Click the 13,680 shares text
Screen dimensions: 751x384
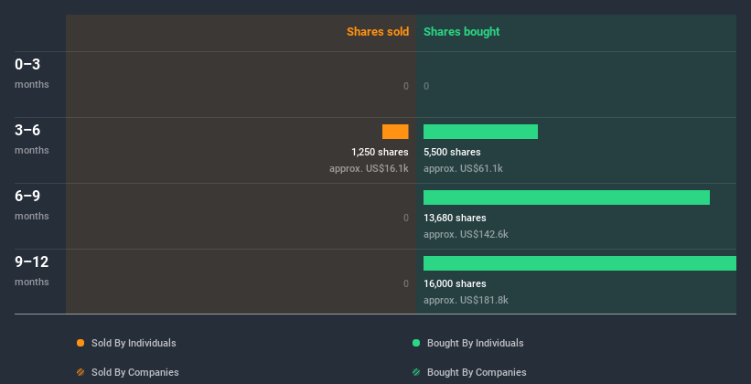(x=455, y=218)
